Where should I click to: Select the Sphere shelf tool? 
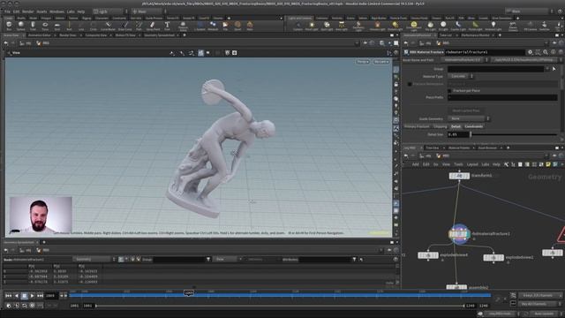tap(21, 26)
